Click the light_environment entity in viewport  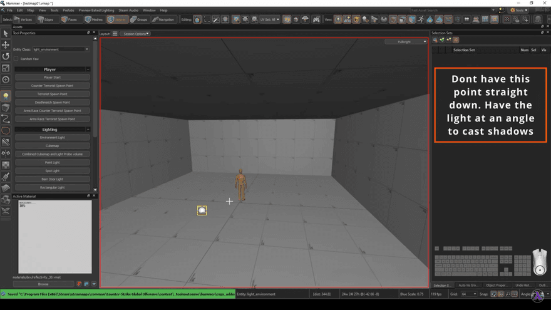[202, 210]
